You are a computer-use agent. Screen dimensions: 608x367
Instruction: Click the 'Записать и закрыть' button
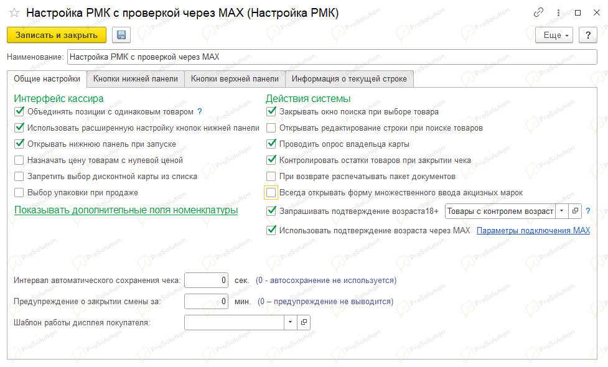[x=57, y=35]
